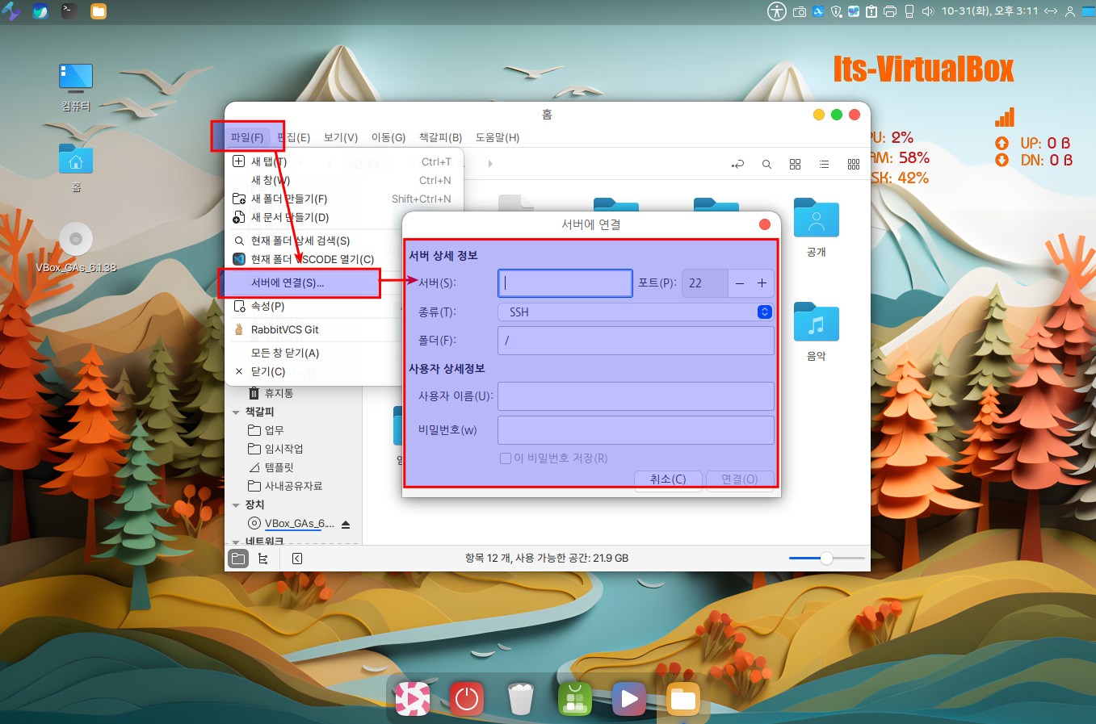The height and width of the screenshot is (724, 1096).
Task: Collapse the 장치 sidebar section
Action: click(x=236, y=505)
